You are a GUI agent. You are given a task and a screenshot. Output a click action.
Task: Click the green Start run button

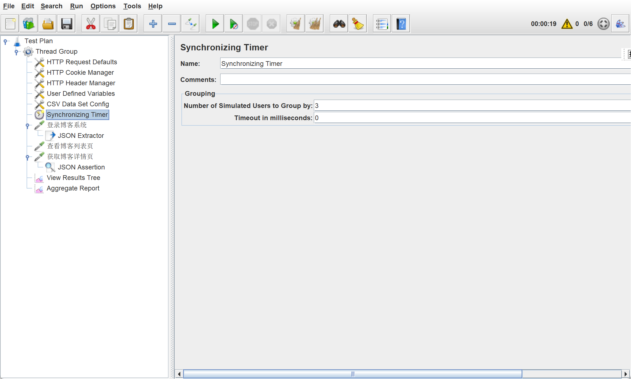[215, 24]
